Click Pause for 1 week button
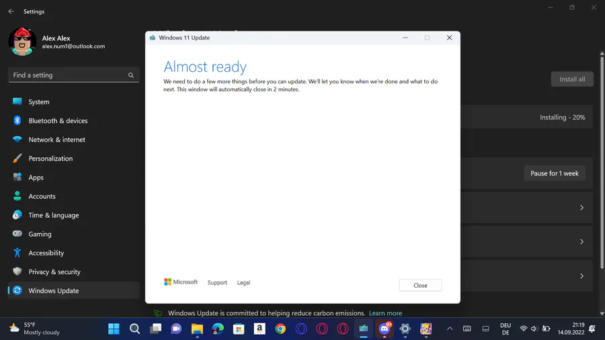605x340 pixels. 555,173
